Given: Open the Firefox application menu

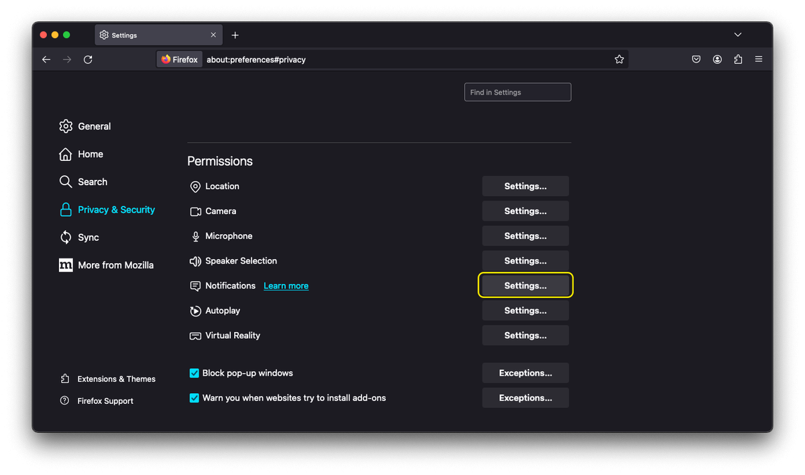Looking at the screenshot, I should click(x=759, y=59).
